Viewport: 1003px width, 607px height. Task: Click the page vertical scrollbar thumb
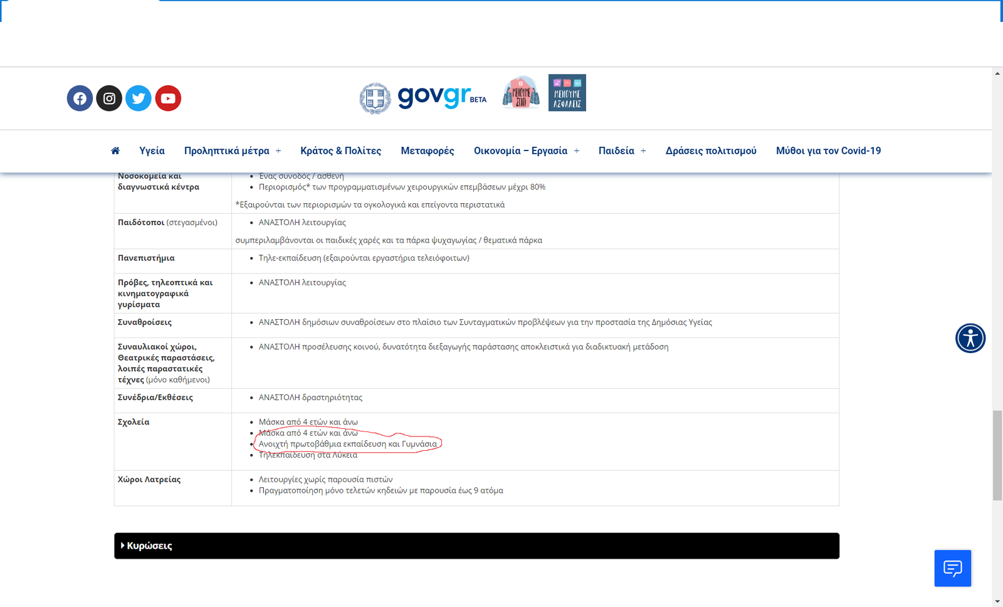(x=997, y=455)
